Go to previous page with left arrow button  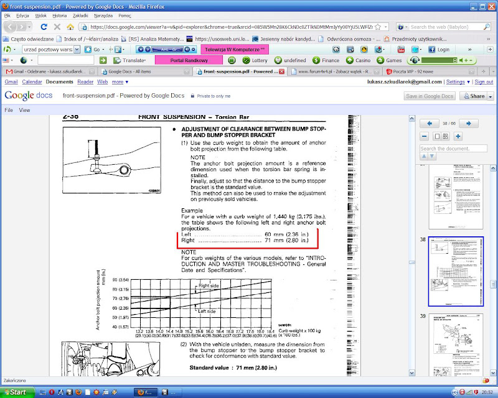(430, 124)
